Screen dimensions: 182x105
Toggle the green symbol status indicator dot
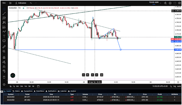[23, 8]
